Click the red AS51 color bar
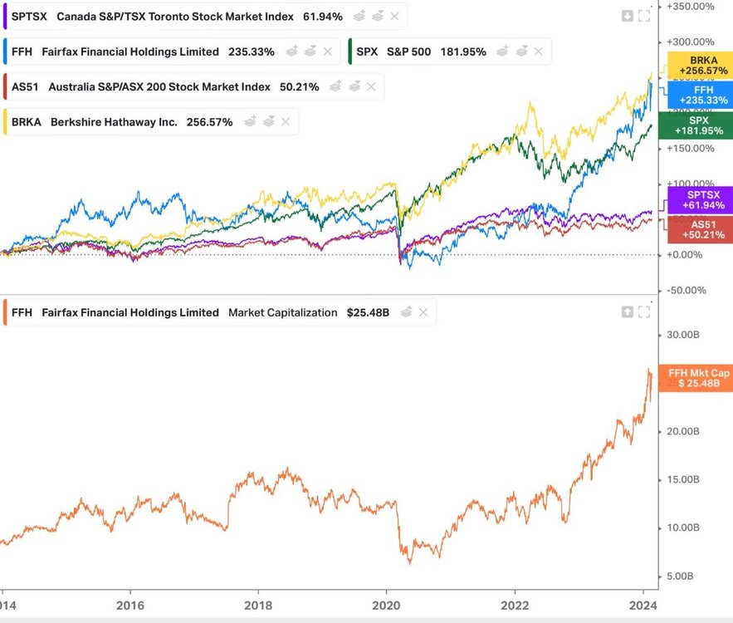Image resolution: width=733 pixels, height=623 pixels. (5, 87)
